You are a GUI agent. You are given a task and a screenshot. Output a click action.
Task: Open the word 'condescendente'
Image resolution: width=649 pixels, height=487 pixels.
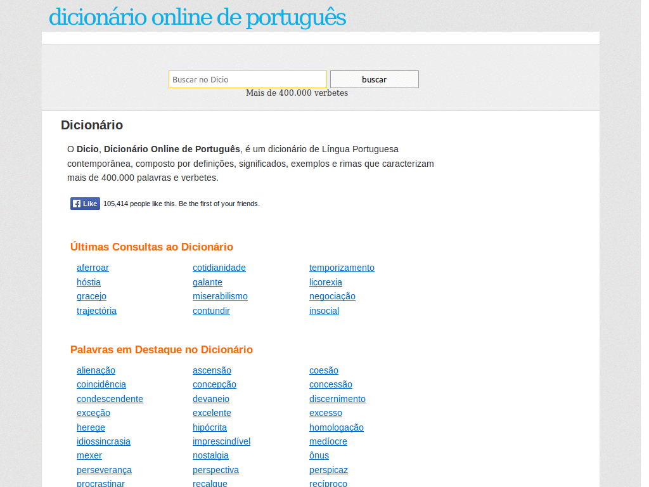(x=110, y=399)
